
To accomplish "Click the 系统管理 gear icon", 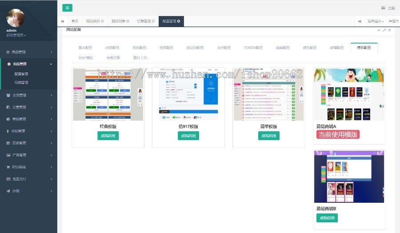I will 9,64.
